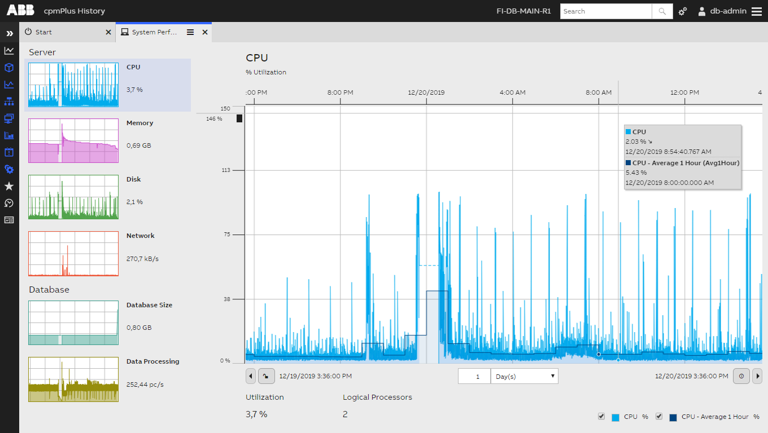The height and width of the screenshot is (433, 768).
Task: Step the time range forward with right arrow
Action: (x=757, y=376)
